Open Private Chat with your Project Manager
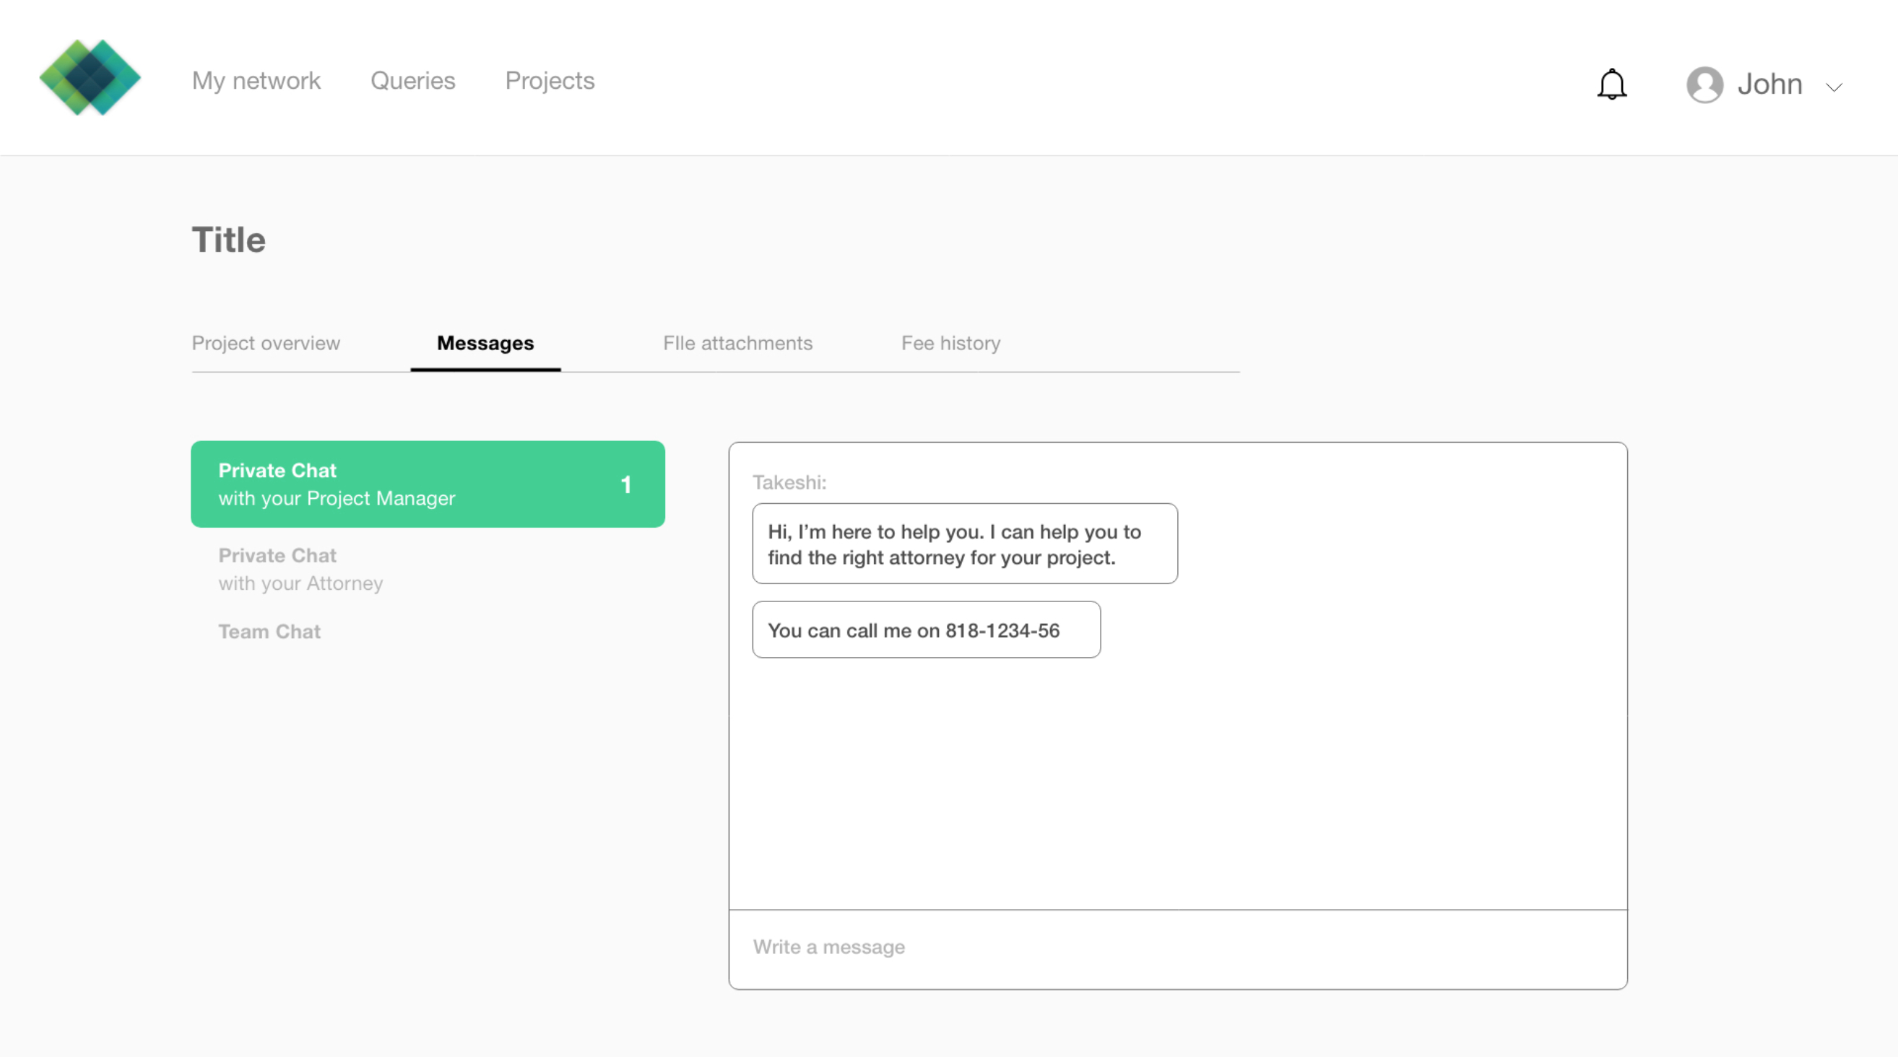Viewport: 1898px width, 1057px height. click(x=428, y=484)
